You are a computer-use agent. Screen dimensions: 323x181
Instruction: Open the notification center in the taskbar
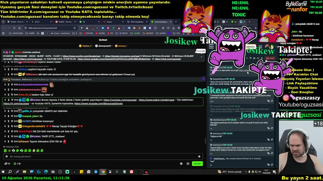(x=274, y=172)
